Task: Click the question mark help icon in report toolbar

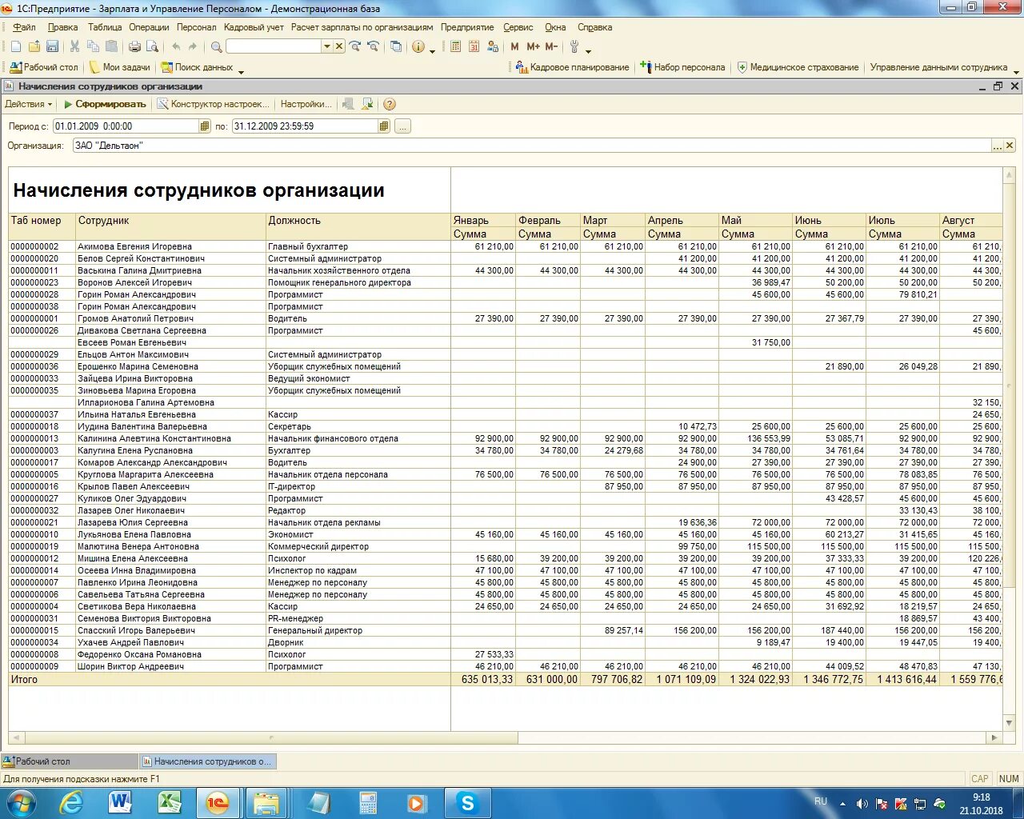Action: pyautogui.click(x=390, y=104)
